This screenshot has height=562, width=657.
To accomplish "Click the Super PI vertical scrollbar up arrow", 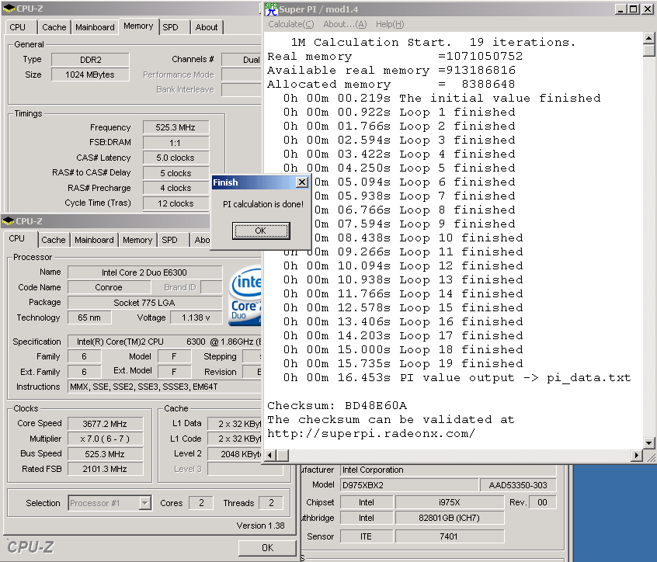I will 648,38.
